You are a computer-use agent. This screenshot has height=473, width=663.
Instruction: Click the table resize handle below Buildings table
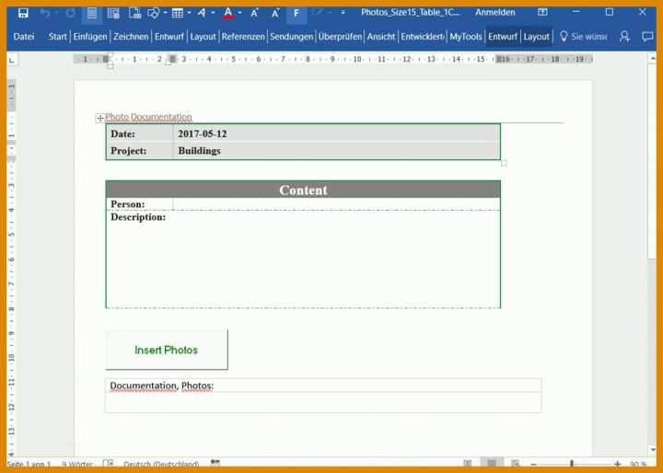(504, 164)
